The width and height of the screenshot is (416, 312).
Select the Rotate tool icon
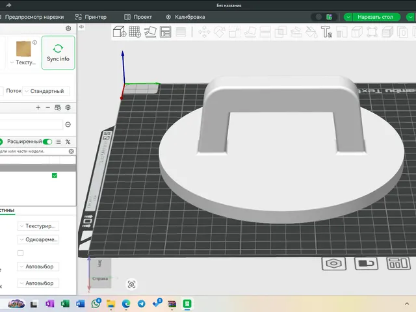220,32
